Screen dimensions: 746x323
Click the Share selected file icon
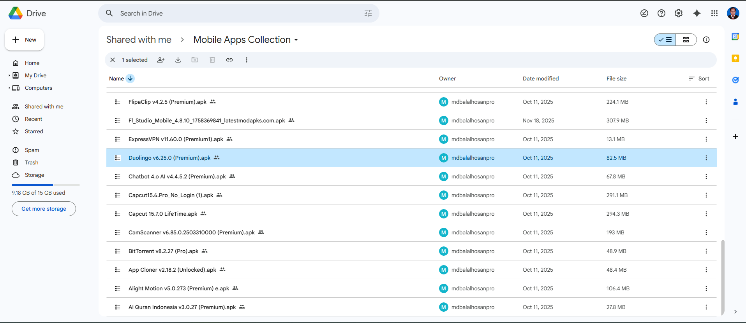pos(161,60)
